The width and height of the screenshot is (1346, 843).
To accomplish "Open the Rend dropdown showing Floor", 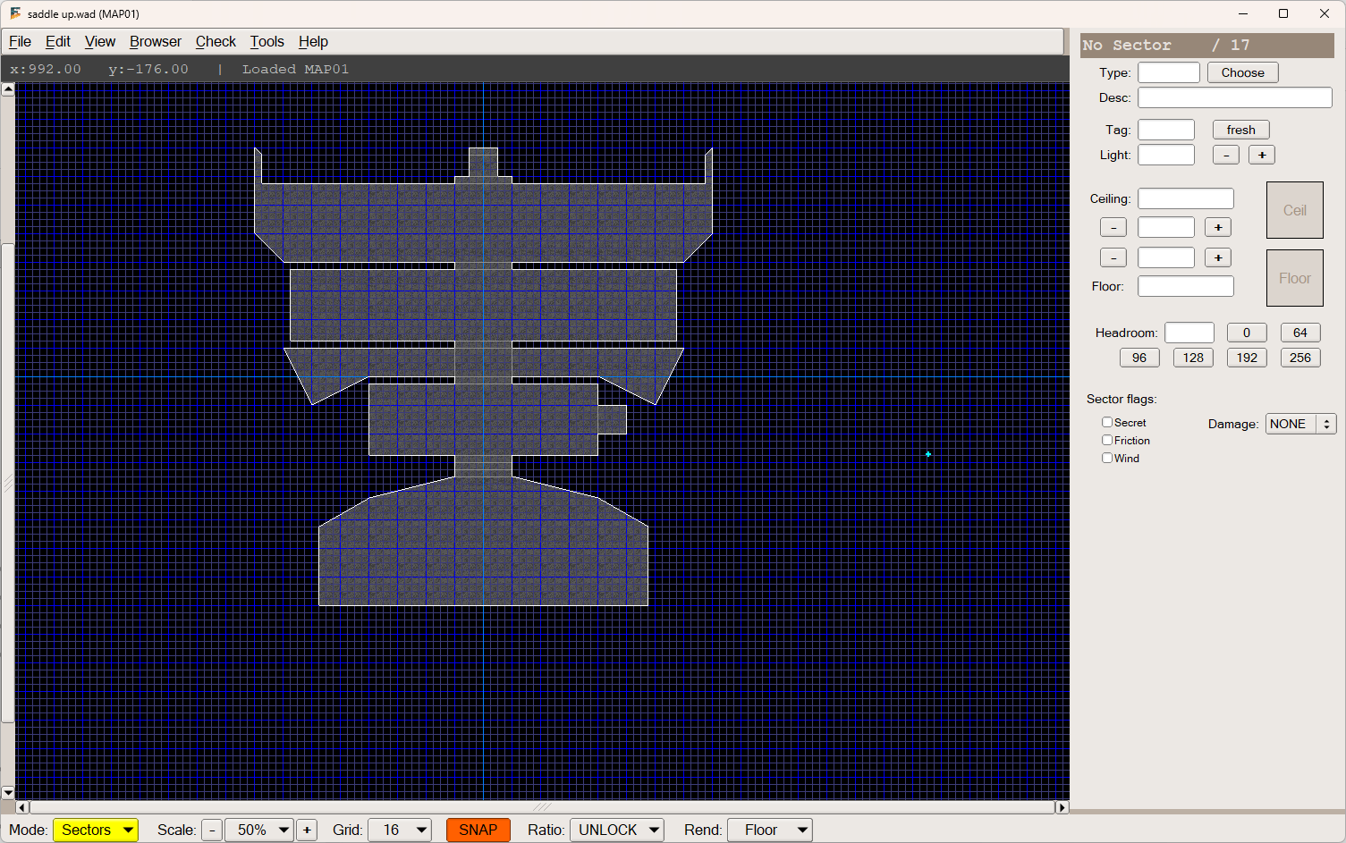I will point(770,830).
